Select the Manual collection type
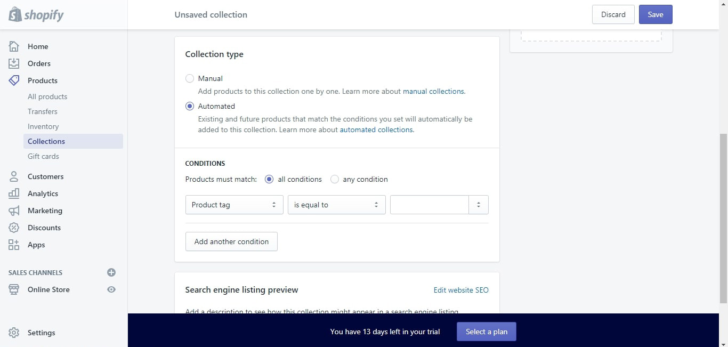This screenshot has width=728, height=347. click(x=190, y=78)
